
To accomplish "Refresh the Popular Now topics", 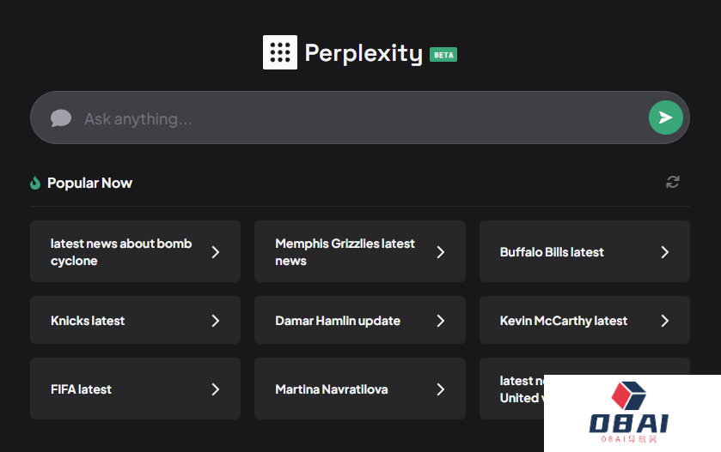I will [673, 182].
